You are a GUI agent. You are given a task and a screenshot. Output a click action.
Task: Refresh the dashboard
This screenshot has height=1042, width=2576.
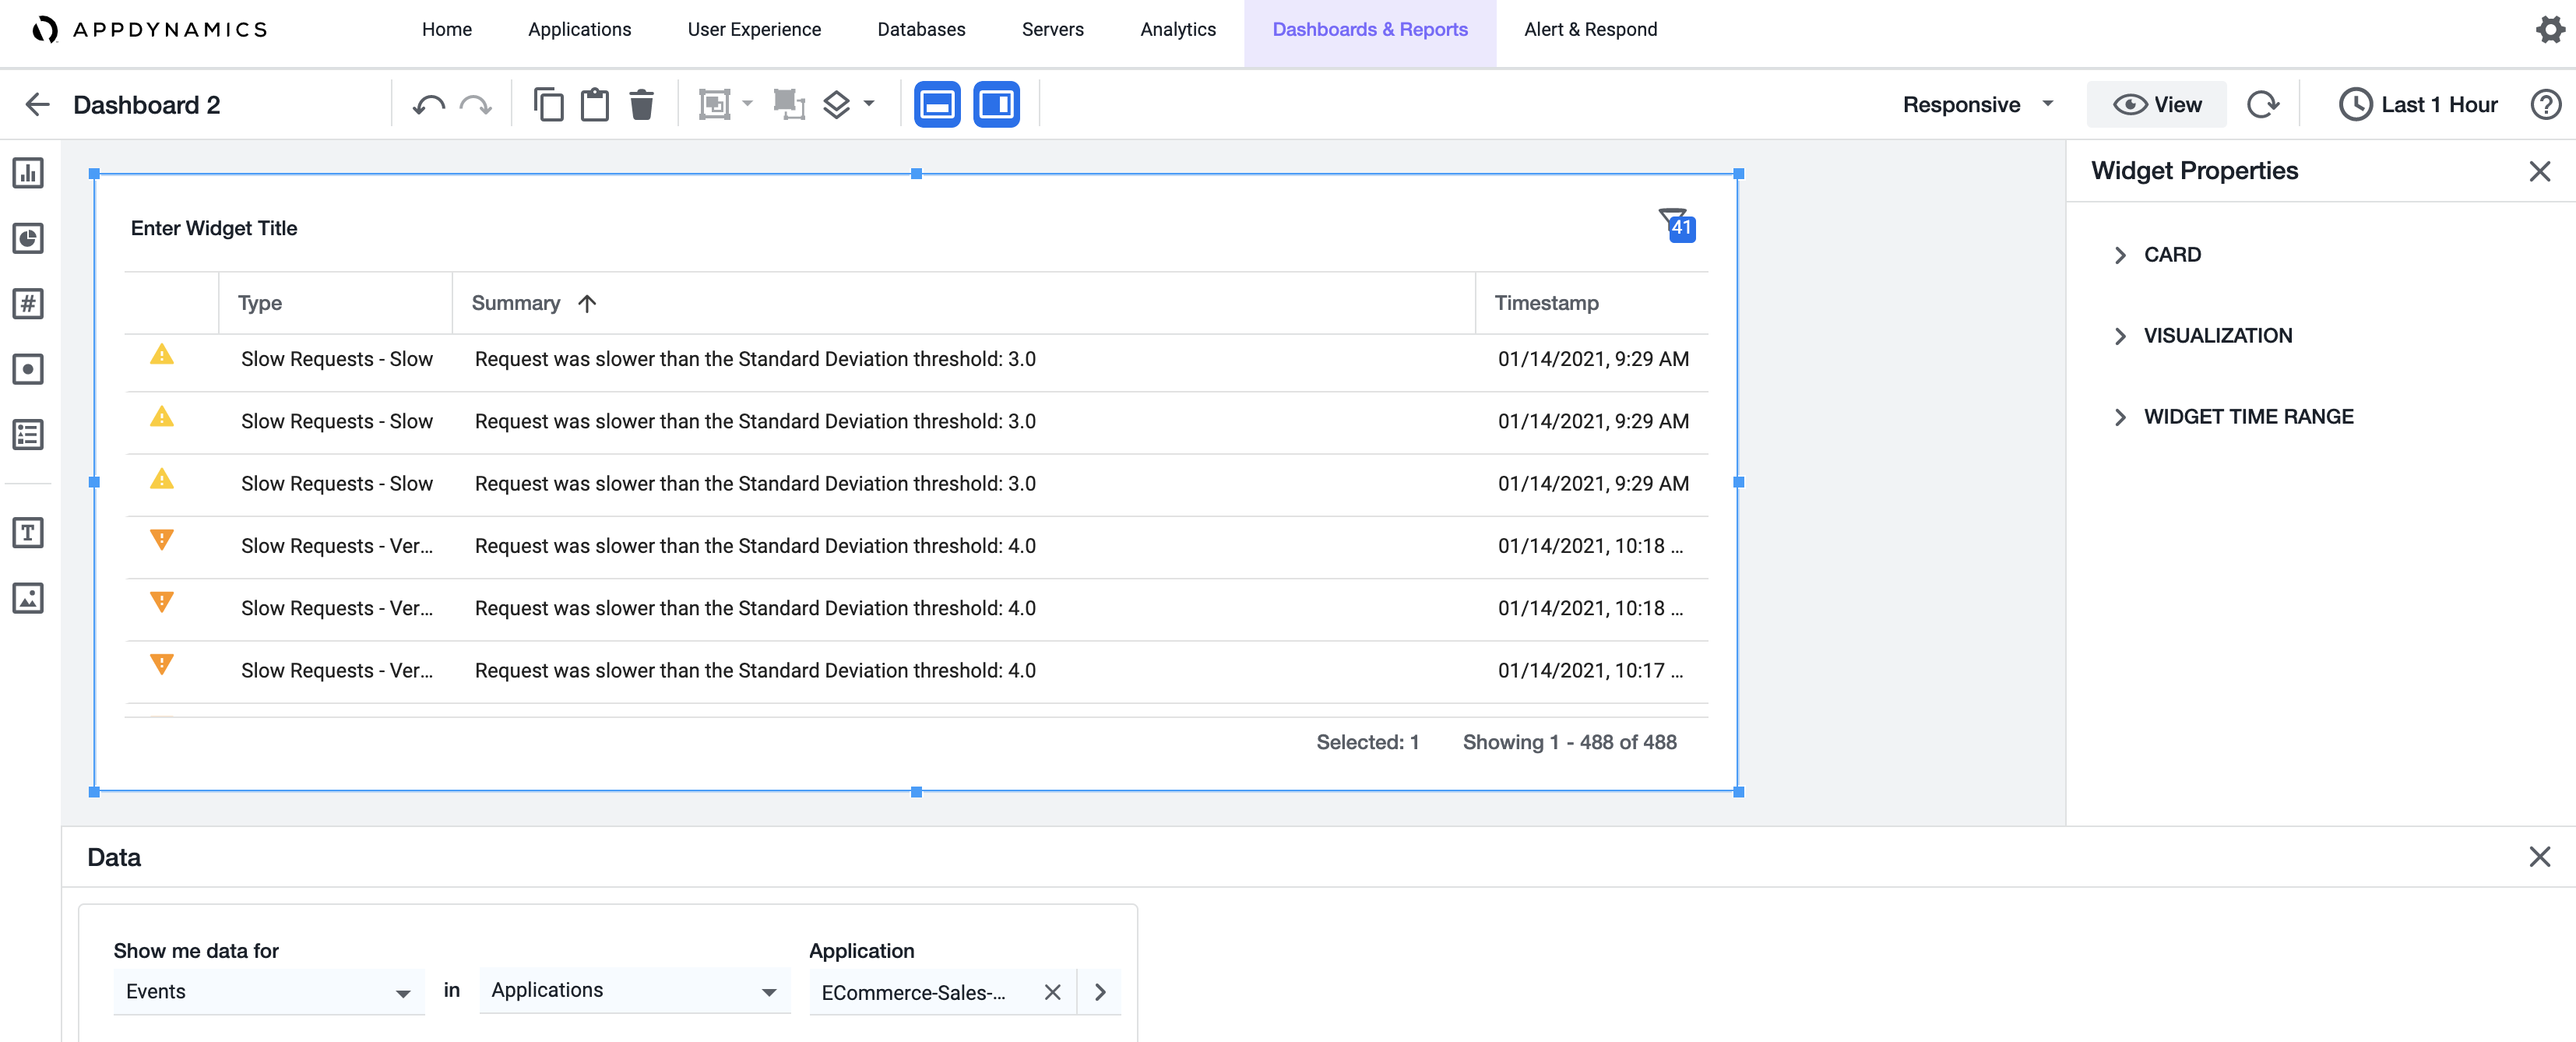click(2263, 105)
